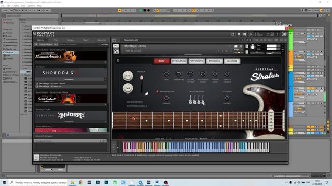The image size is (332, 186).
Task: Click the NI panel icon at Kontakt header right
Action: (x=284, y=34)
